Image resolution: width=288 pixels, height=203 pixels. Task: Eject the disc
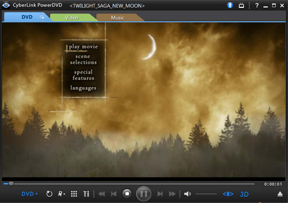280,194
